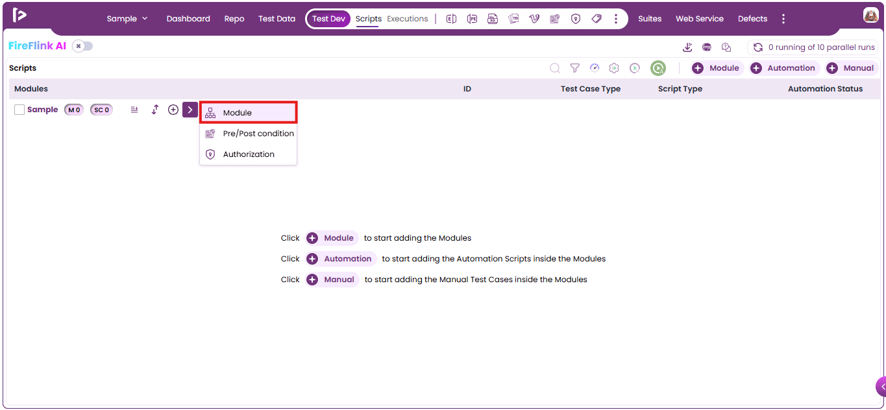The image size is (886, 410).
Task: Choose Authorization from the dropdown menu
Action: pos(249,154)
